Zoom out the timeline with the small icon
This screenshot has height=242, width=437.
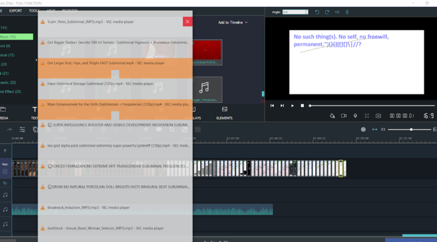click(383, 129)
